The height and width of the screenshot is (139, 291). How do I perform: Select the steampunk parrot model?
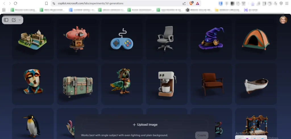[122, 84]
